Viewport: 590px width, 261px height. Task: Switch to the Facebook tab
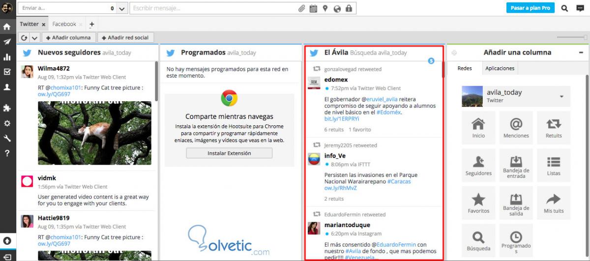(64, 24)
